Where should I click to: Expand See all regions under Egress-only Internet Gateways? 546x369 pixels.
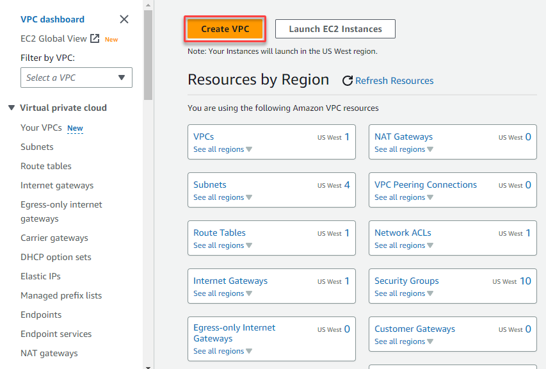(x=223, y=351)
